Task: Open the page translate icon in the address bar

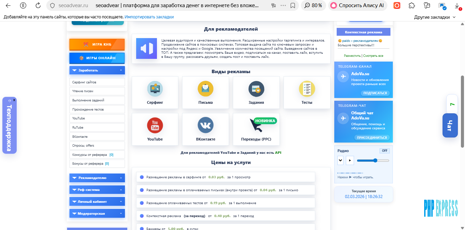Action: tap(273, 5)
